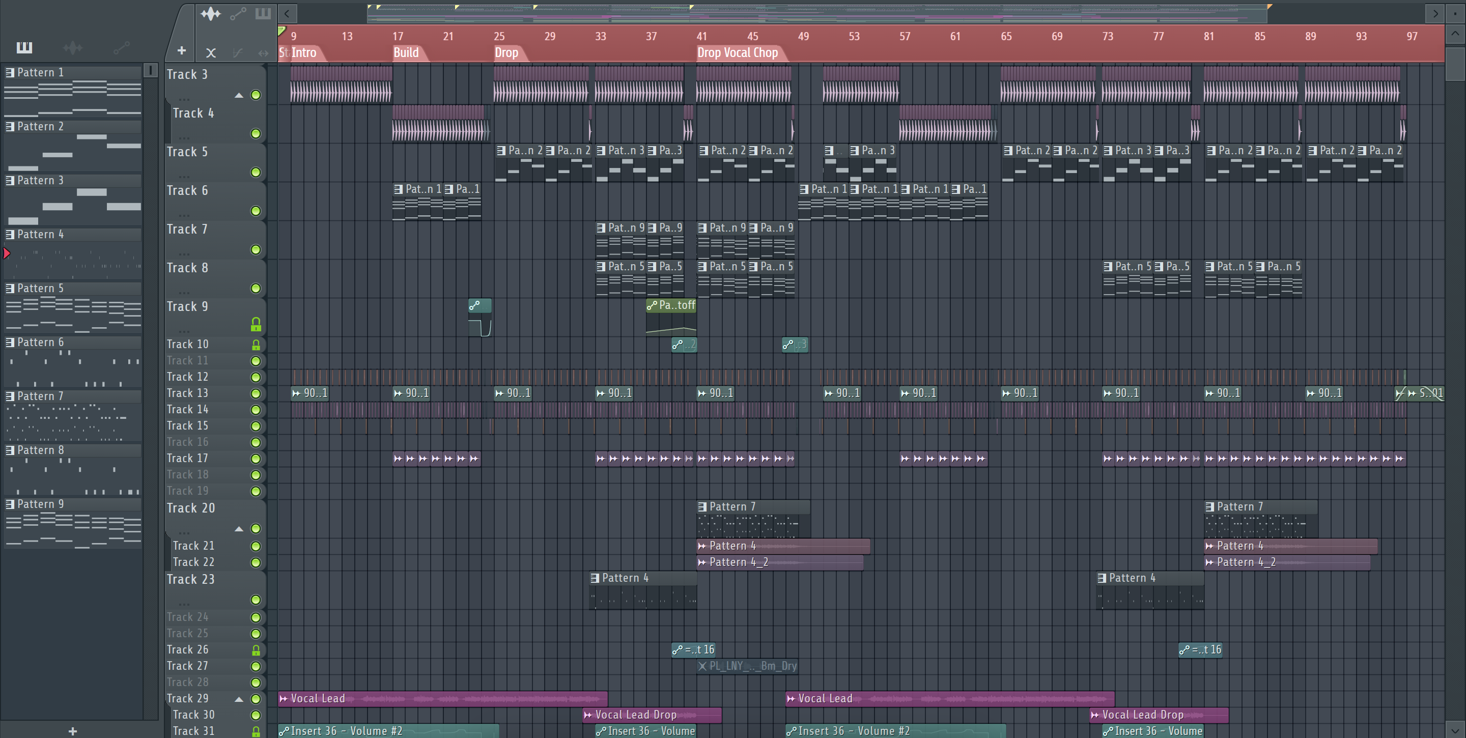Open Pattern 1 grid icon in the picker
Screen dimensions: 1466x738
pyautogui.click(x=10, y=72)
